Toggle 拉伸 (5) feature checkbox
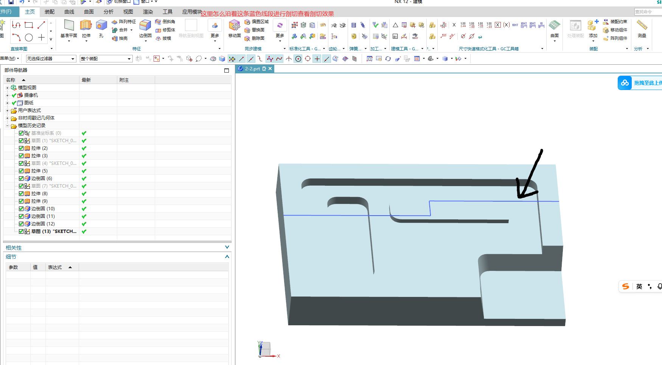662x365 pixels. coord(21,171)
